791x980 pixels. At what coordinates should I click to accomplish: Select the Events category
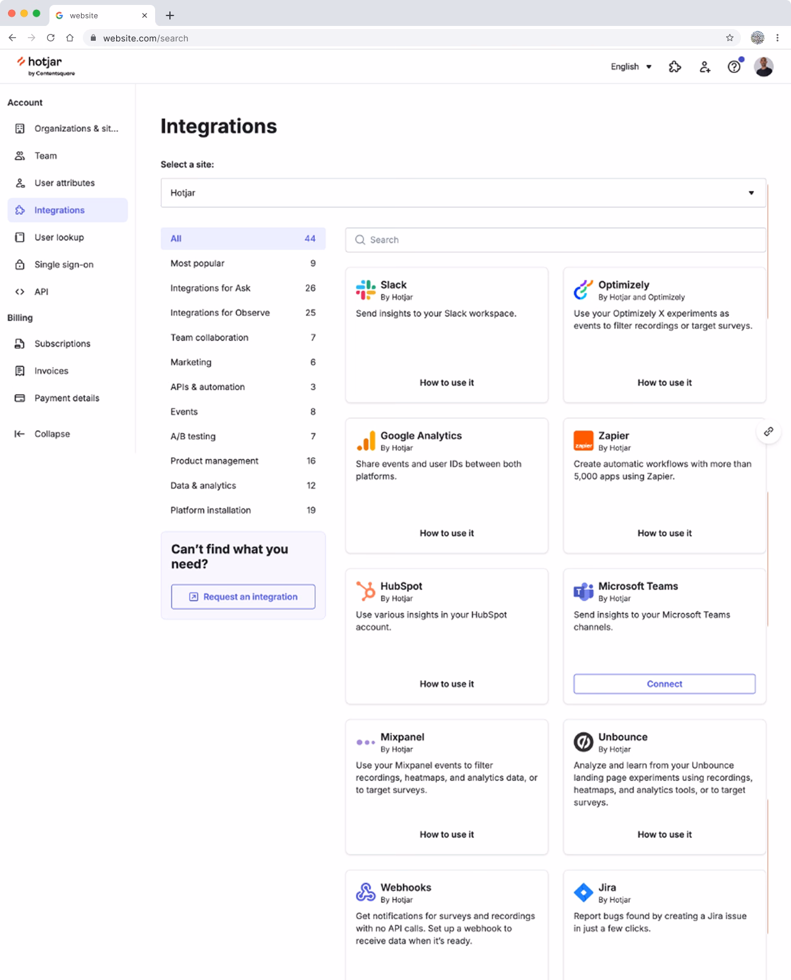[x=243, y=412]
